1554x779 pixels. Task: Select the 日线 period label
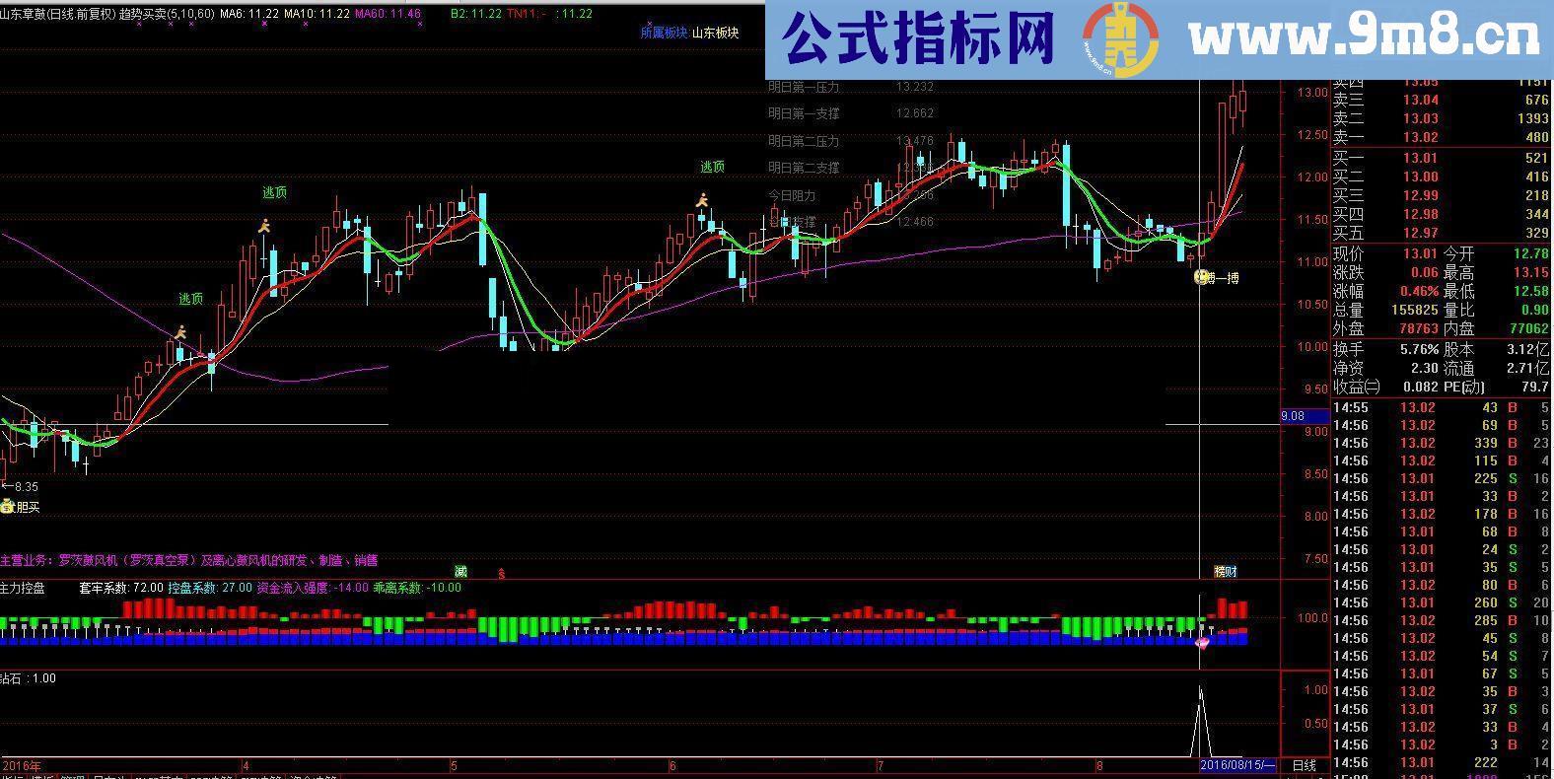(x=1304, y=765)
